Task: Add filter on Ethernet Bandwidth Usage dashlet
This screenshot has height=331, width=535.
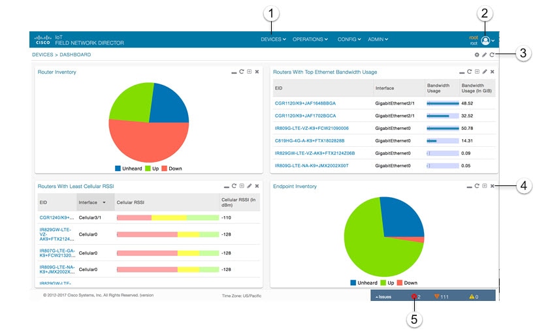Action: point(477,72)
